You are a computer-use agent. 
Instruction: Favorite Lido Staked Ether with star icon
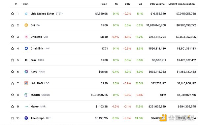coord(13,14)
